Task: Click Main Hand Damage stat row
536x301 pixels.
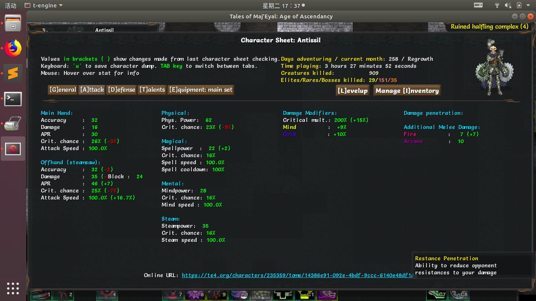Action: pyautogui.click(x=69, y=127)
